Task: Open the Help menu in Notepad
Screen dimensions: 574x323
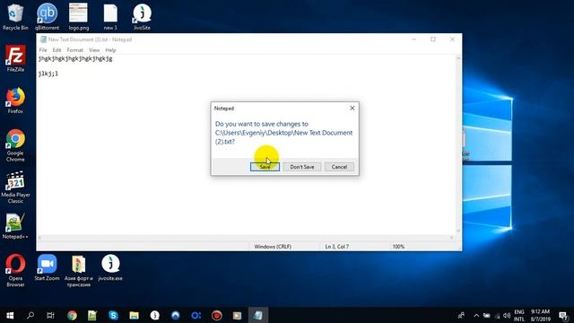Action: [x=110, y=50]
